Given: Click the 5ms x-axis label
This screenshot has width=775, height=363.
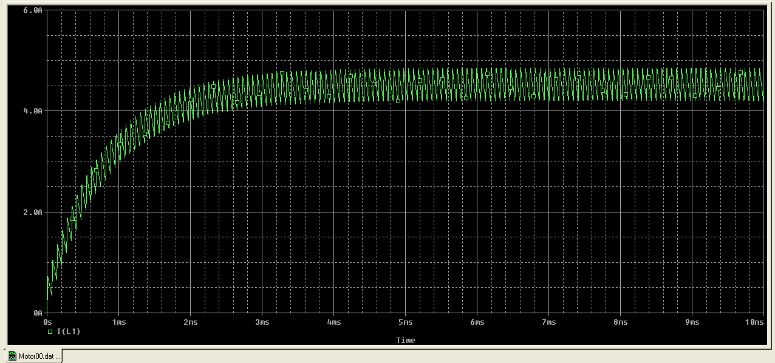Looking at the screenshot, I should (x=405, y=322).
